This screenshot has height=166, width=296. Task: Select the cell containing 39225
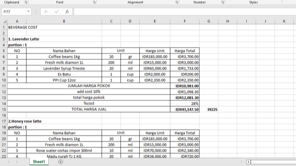(209, 110)
